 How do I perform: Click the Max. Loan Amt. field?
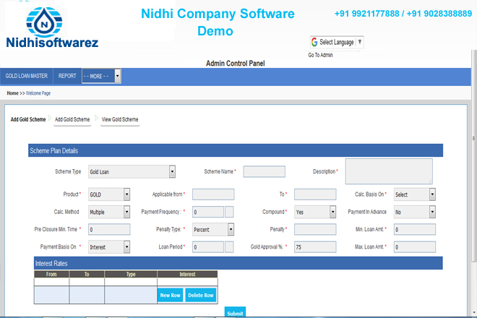[415, 247]
